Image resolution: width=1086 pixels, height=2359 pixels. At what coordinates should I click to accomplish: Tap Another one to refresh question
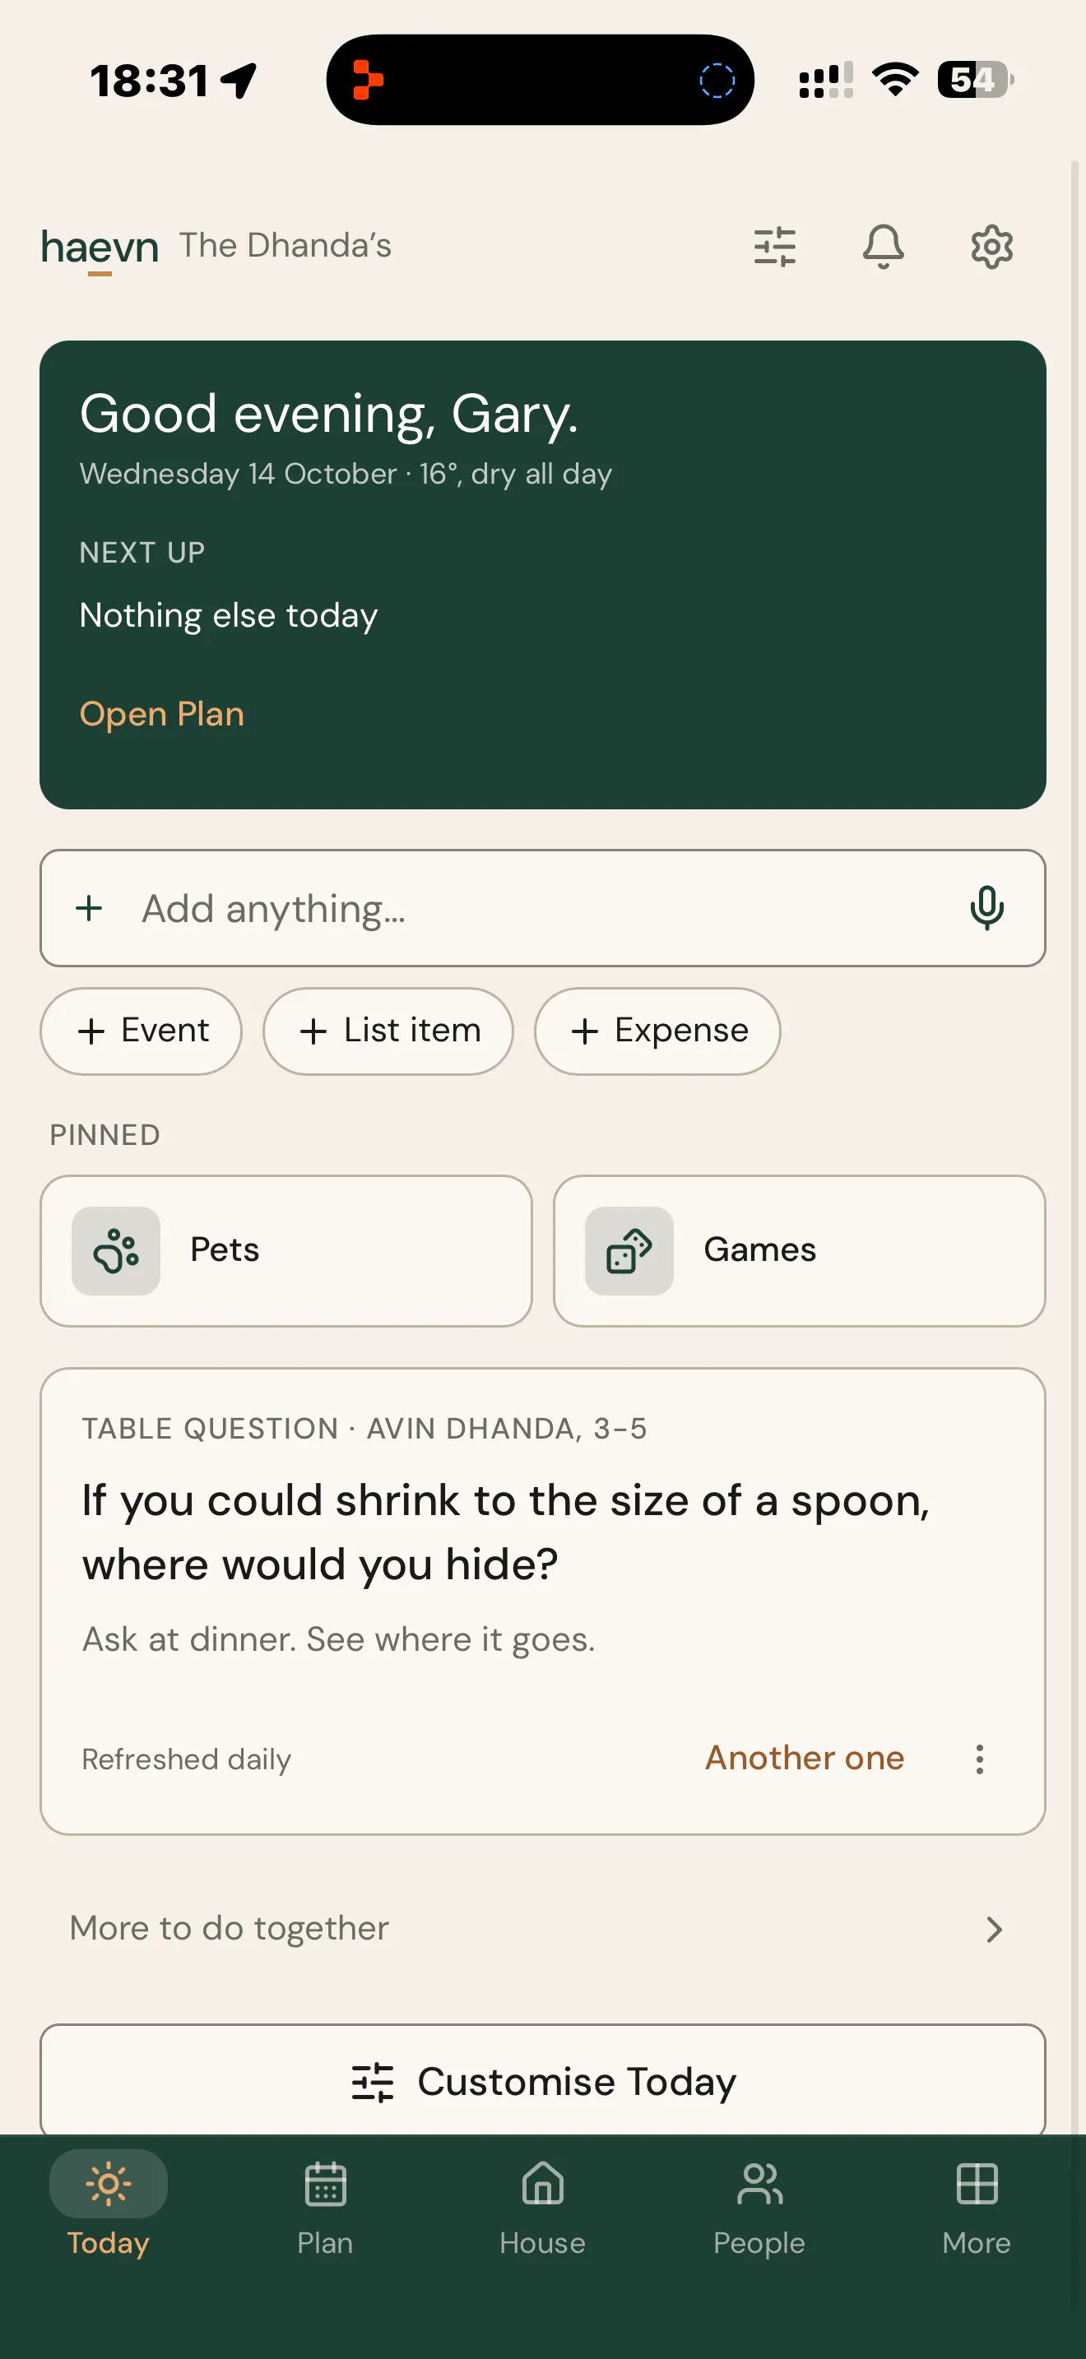[804, 1758]
